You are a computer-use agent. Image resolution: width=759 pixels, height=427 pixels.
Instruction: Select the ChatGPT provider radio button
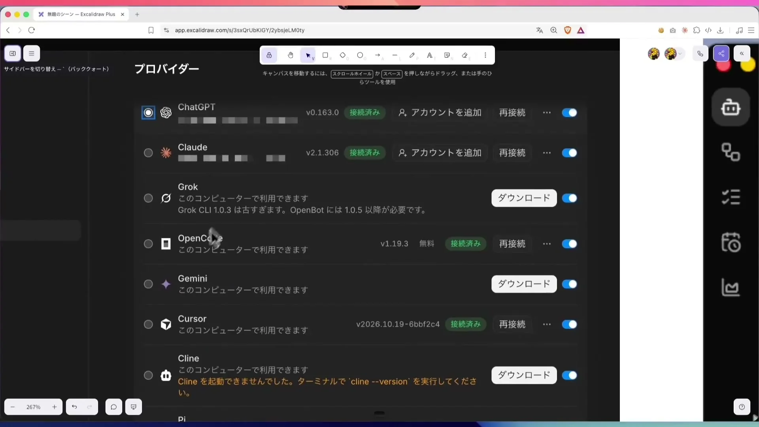148,113
